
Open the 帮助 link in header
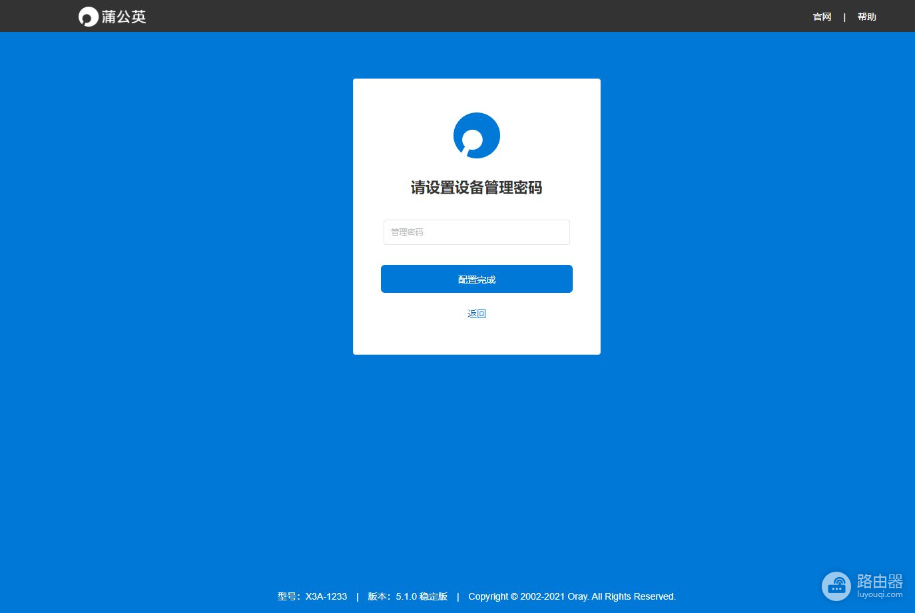tap(866, 17)
